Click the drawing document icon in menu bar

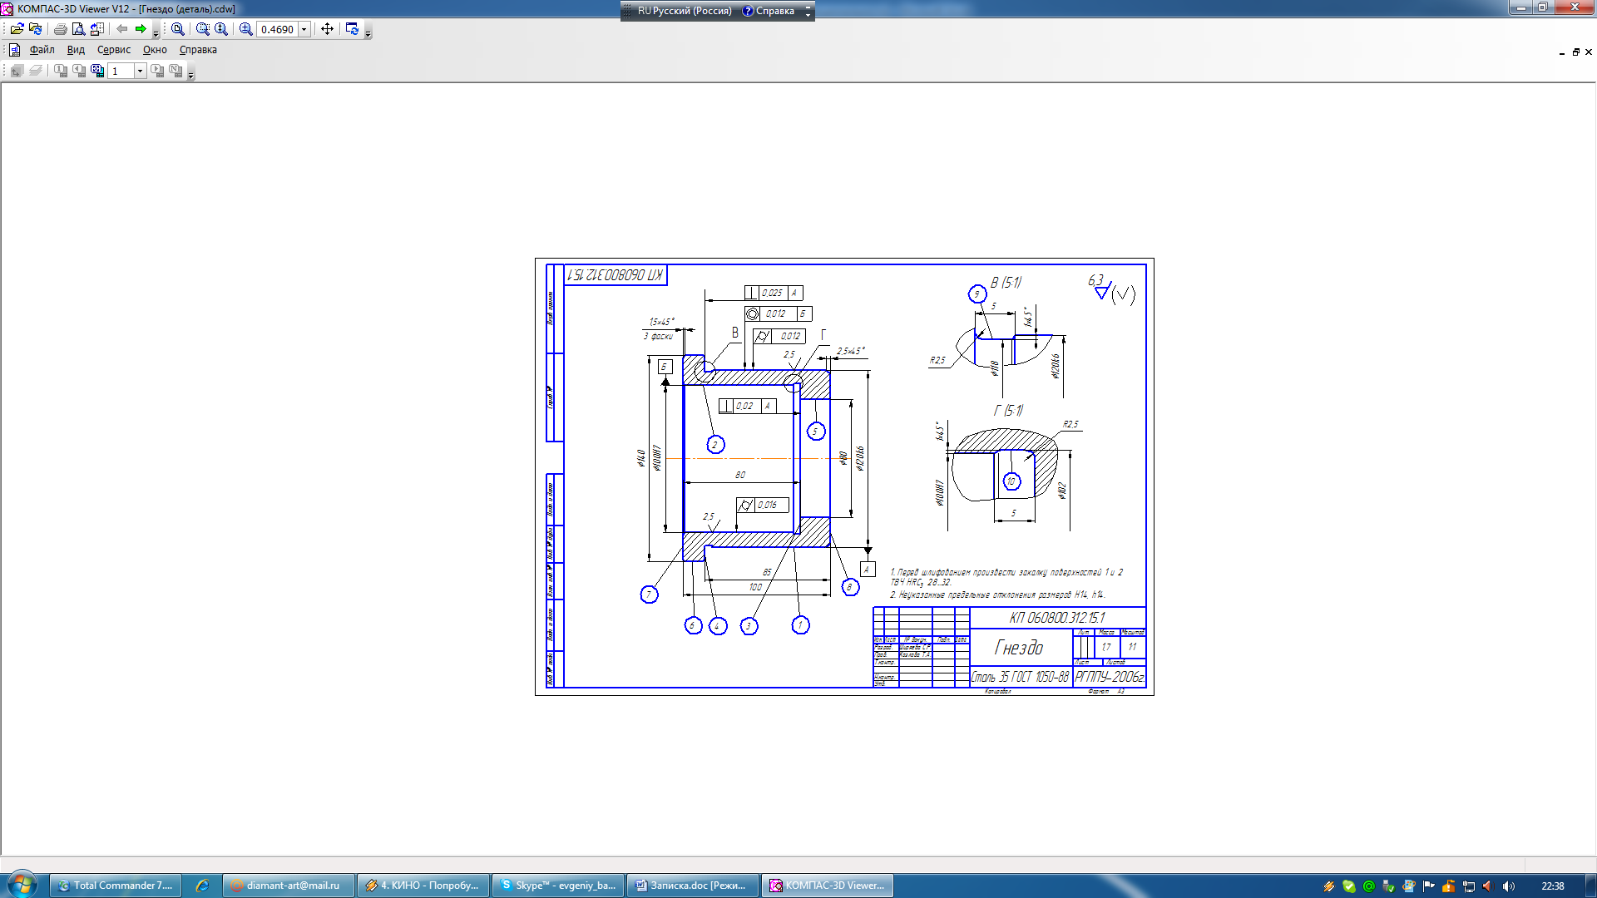pyautogui.click(x=14, y=50)
